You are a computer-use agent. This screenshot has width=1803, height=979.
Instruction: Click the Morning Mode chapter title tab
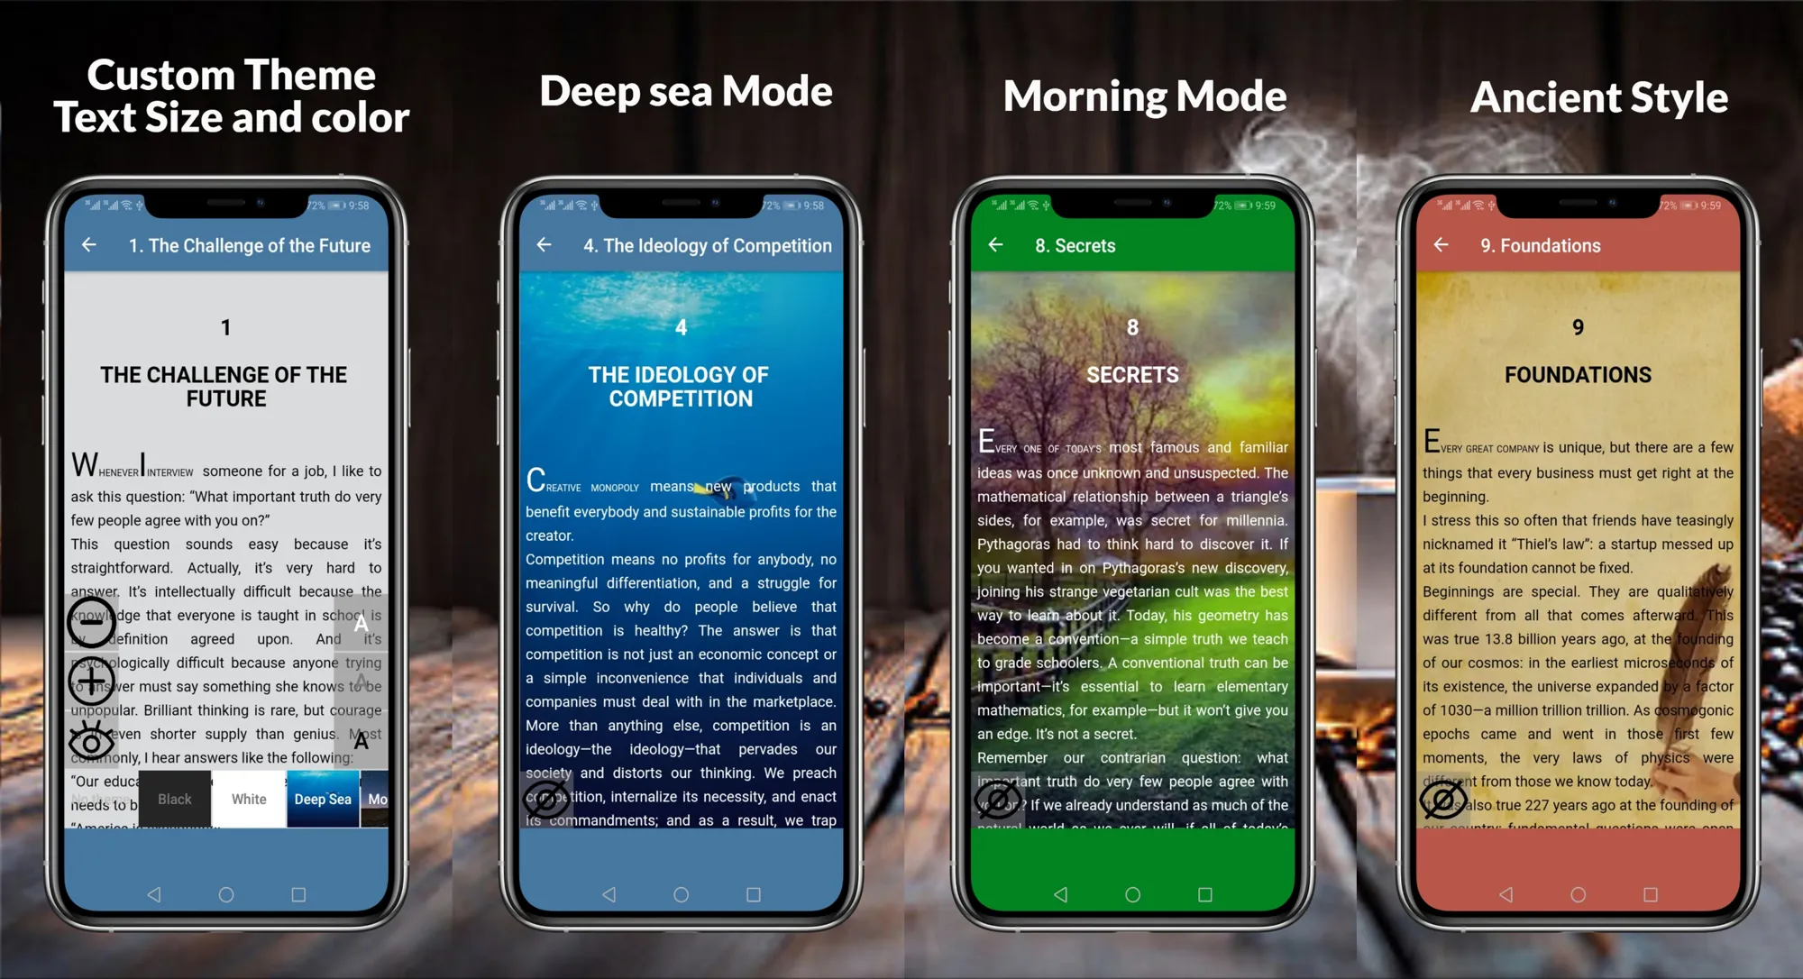(1077, 245)
